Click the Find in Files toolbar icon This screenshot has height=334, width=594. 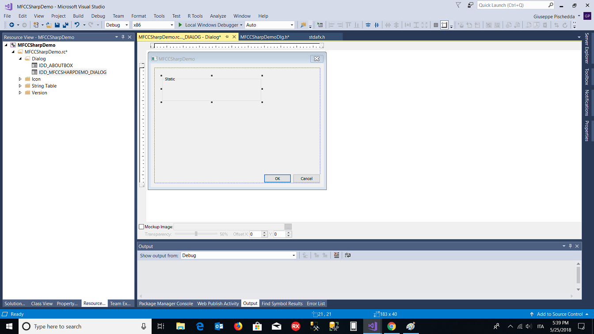click(303, 25)
